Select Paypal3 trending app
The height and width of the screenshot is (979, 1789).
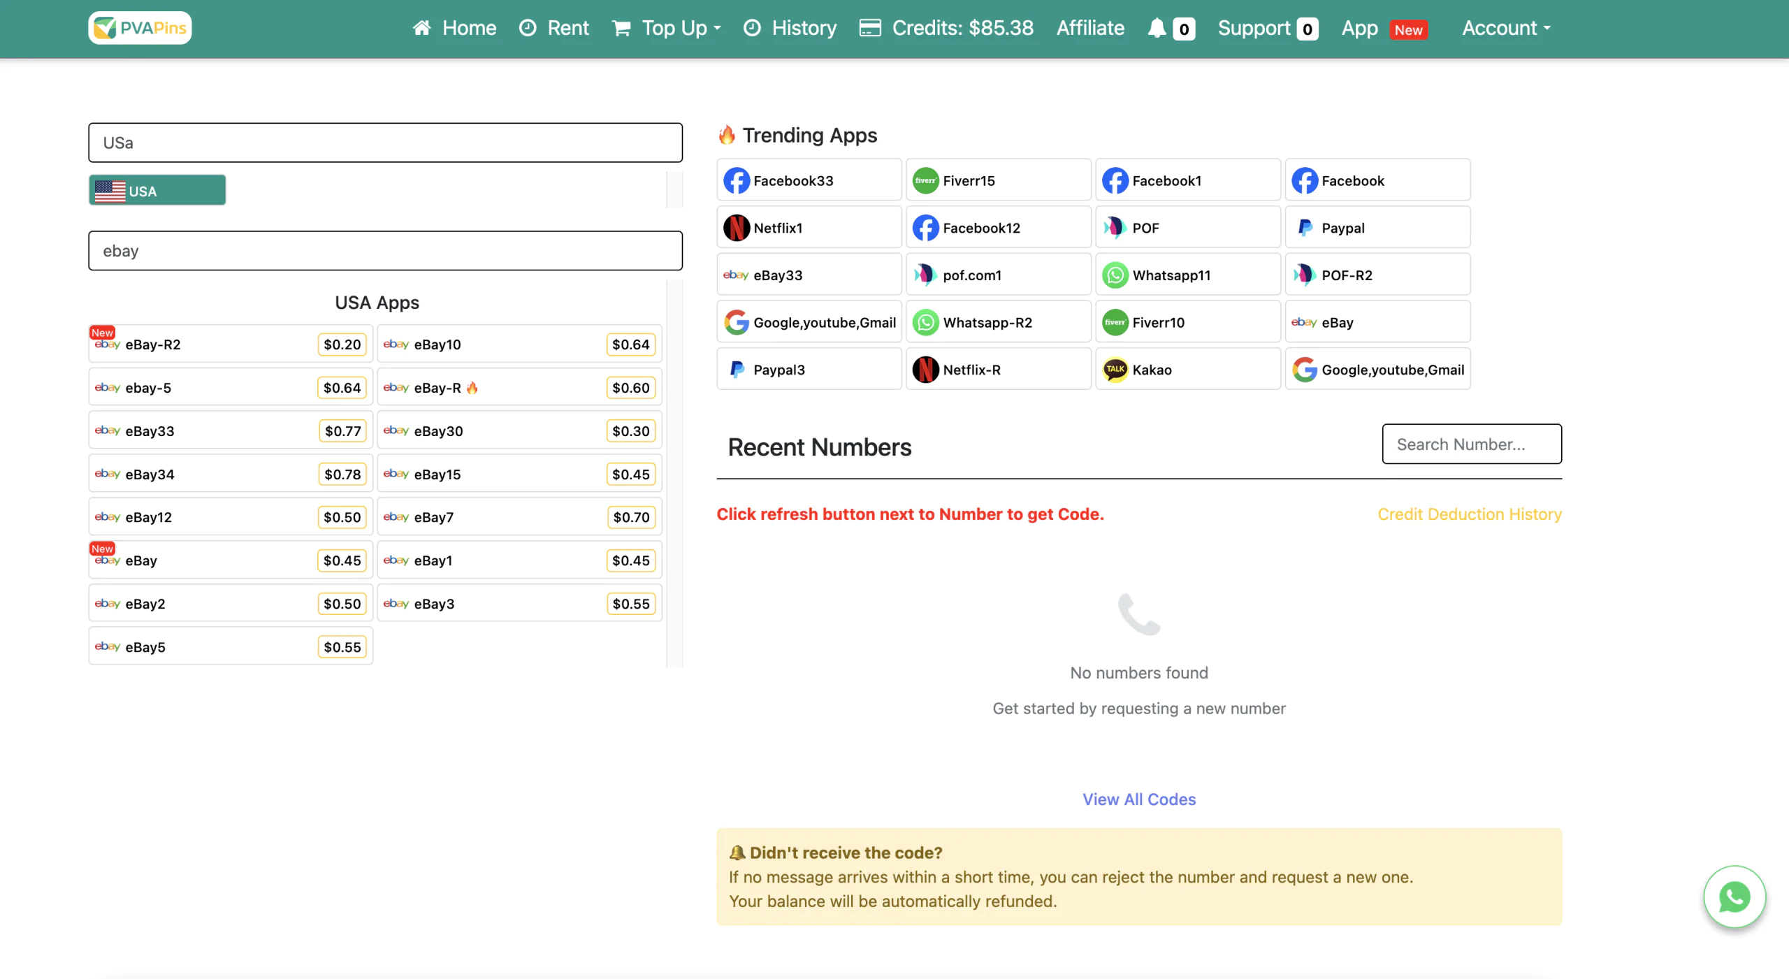(809, 370)
